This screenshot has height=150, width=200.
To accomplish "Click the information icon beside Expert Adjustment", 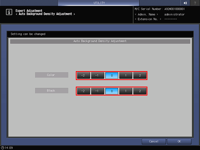I will coord(9,12).
